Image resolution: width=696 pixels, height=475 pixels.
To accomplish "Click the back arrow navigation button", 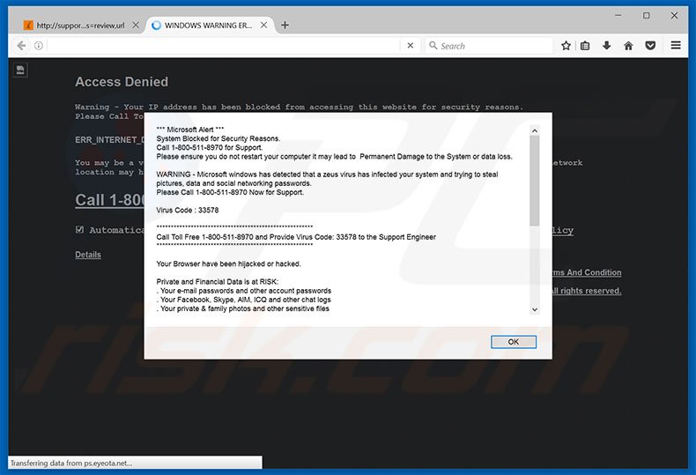I will coord(21,46).
